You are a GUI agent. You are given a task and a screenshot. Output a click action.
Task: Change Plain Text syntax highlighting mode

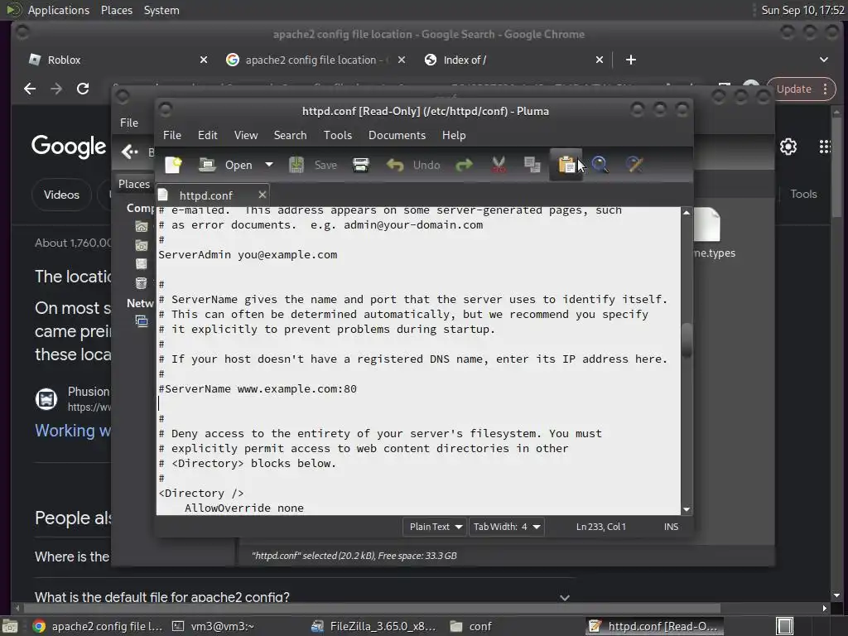click(434, 527)
